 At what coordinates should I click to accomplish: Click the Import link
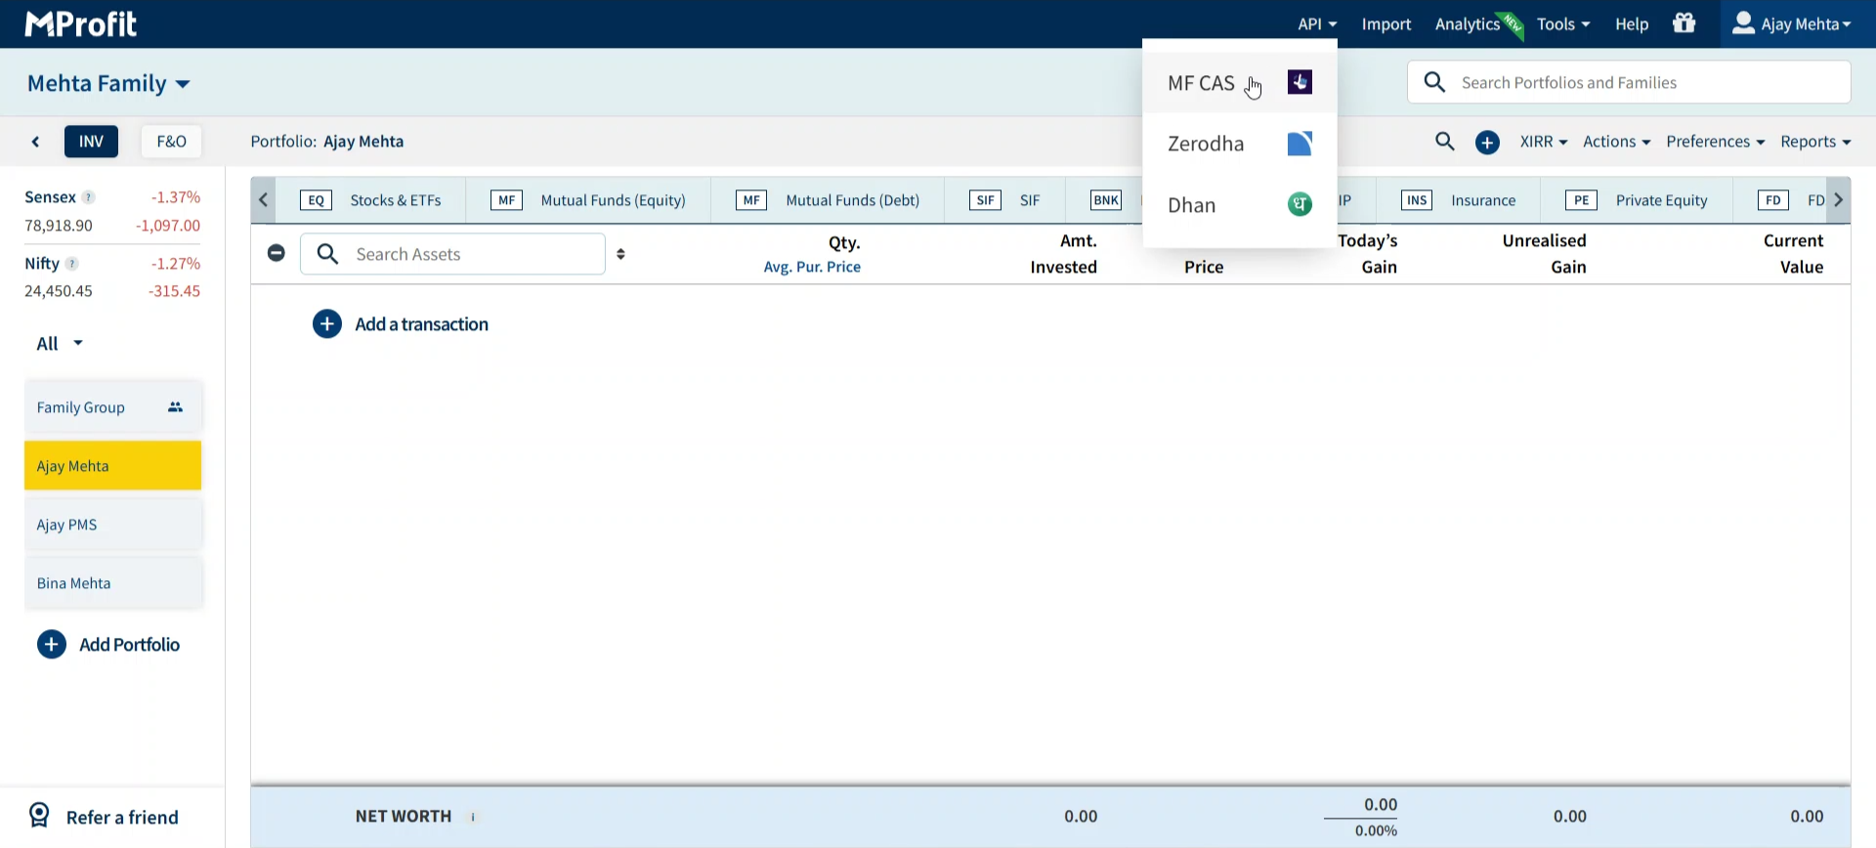click(1386, 24)
